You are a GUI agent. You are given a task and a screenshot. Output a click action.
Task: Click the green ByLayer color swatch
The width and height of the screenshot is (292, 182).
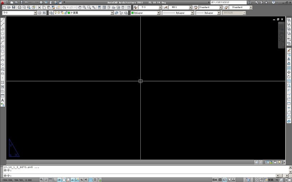click(x=132, y=13)
